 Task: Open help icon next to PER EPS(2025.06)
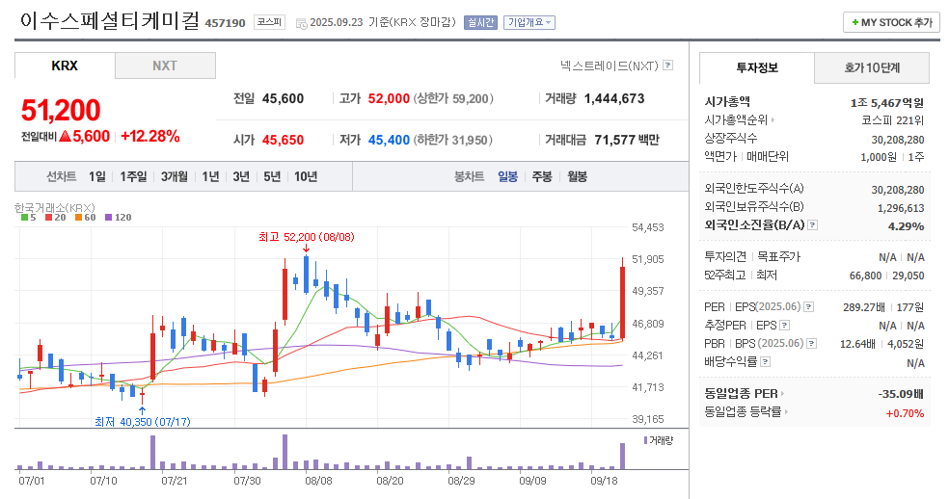point(808,307)
